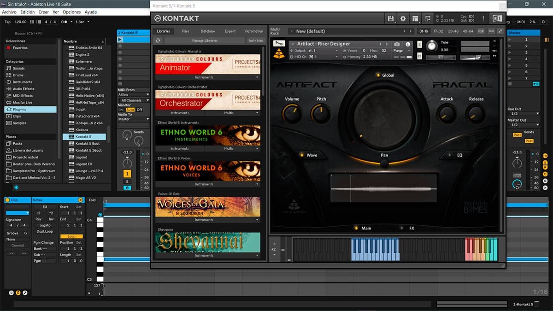Click the Artifact Volume knob
Image resolution: width=553 pixels, height=311 pixels.
tap(292, 113)
